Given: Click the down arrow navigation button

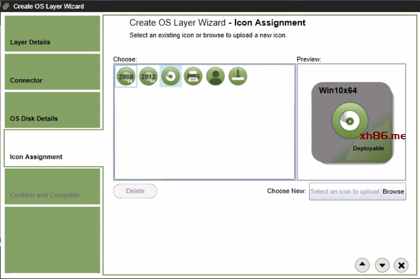Looking at the screenshot, I should coord(382,265).
